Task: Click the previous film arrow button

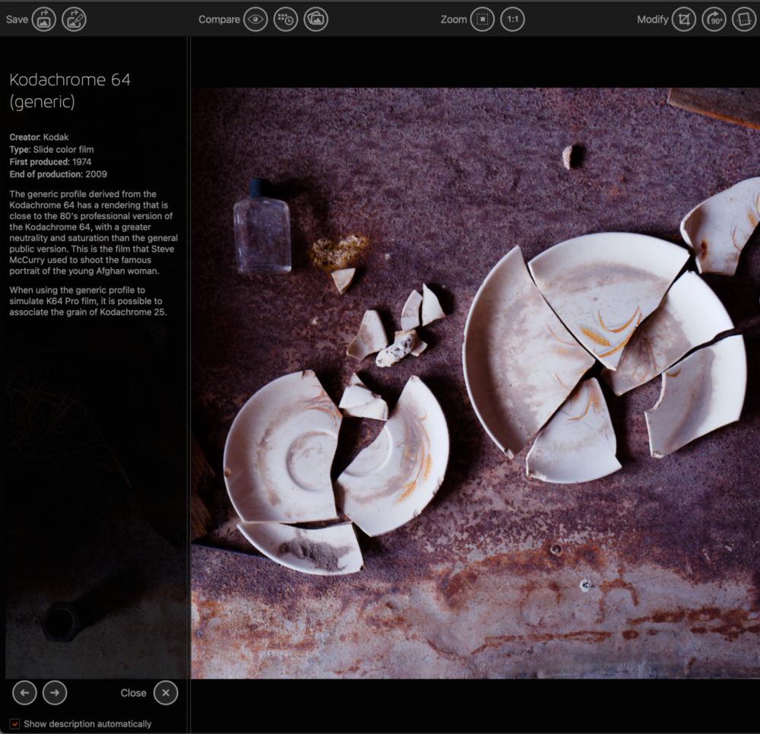Action: coord(24,693)
